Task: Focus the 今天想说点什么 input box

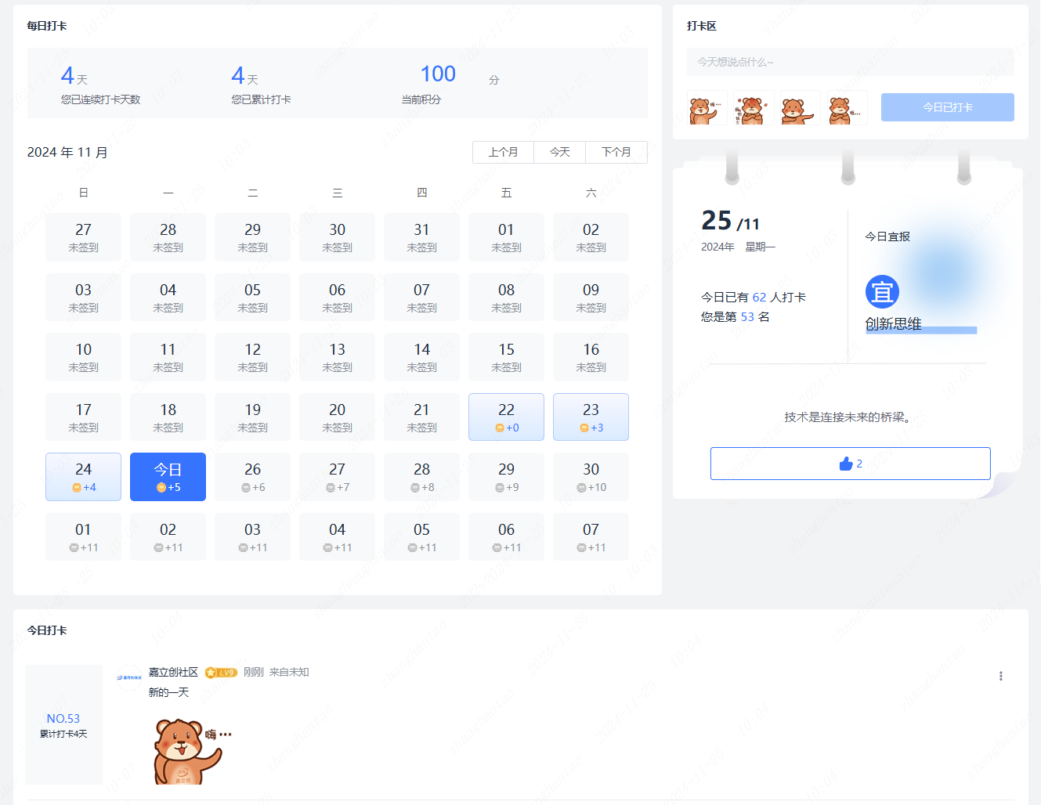Action: click(850, 62)
